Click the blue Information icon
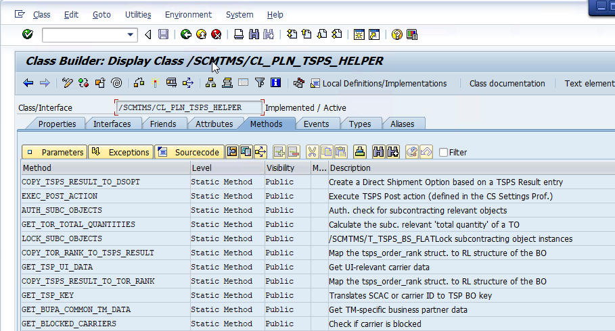Viewport: 615px width, 331px height. pyautogui.click(x=276, y=82)
